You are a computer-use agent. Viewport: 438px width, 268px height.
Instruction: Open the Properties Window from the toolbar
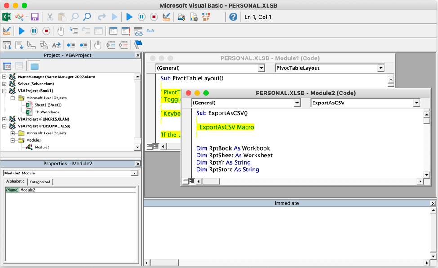coord(193,17)
